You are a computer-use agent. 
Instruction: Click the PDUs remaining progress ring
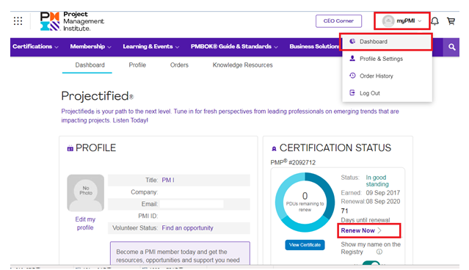point(305,202)
